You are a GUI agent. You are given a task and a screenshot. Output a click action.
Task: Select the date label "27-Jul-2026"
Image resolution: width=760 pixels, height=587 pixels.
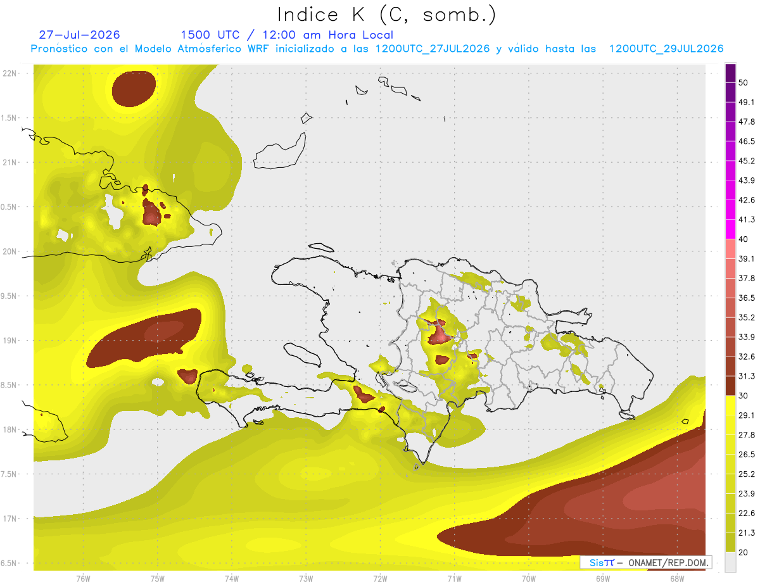point(79,35)
